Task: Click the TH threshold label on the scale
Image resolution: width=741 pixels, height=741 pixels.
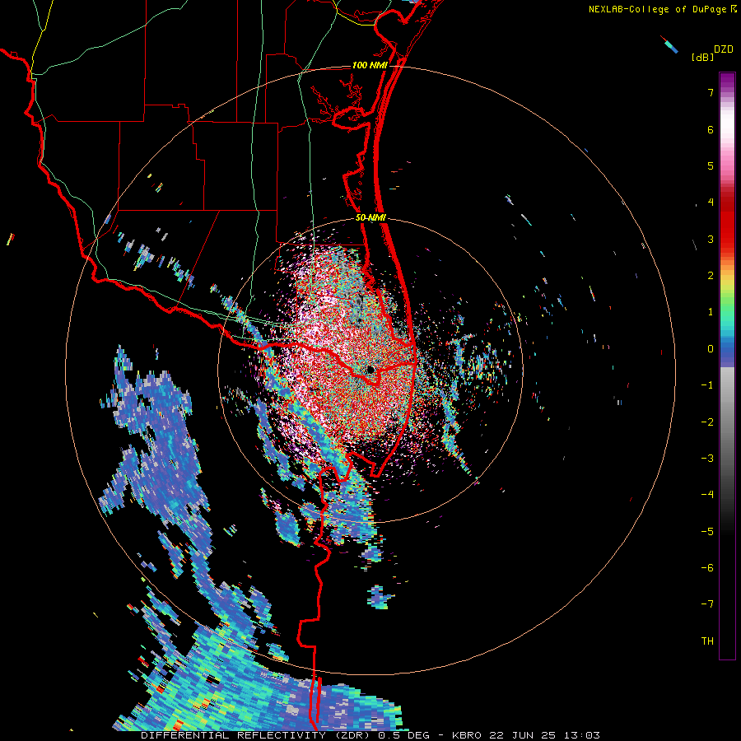Action: pyautogui.click(x=707, y=641)
